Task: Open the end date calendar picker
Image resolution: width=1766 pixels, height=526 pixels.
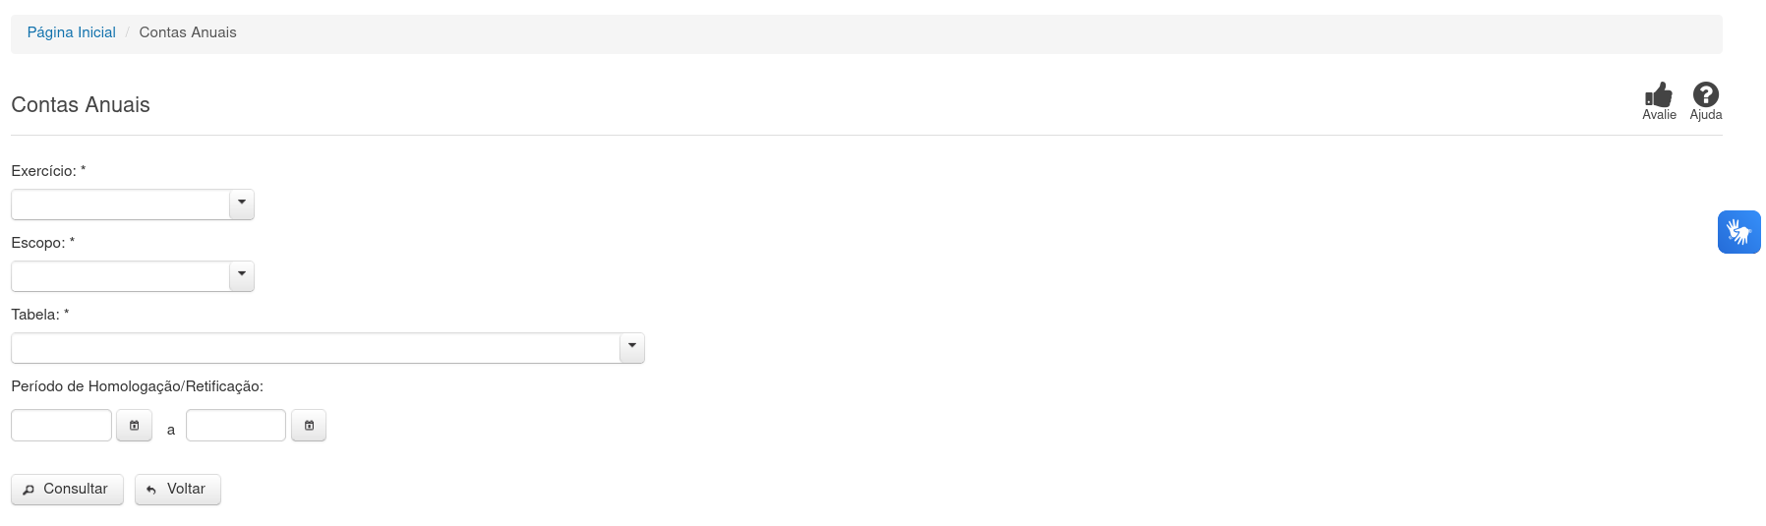Action: pyautogui.click(x=309, y=426)
